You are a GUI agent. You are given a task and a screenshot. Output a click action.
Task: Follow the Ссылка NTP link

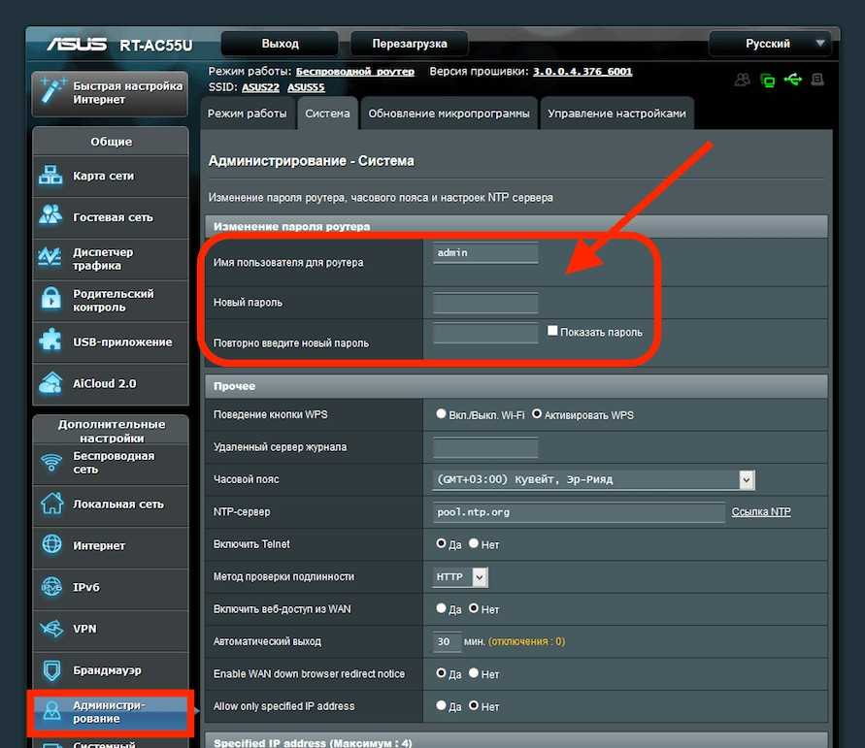[760, 511]
